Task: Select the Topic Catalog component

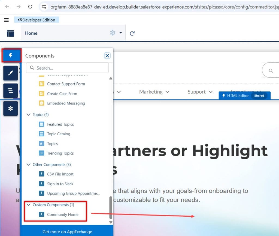Action: tap(59, 134)
